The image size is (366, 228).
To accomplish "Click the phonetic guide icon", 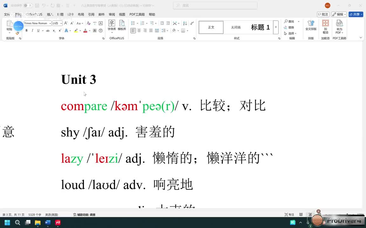I will 95,23.
